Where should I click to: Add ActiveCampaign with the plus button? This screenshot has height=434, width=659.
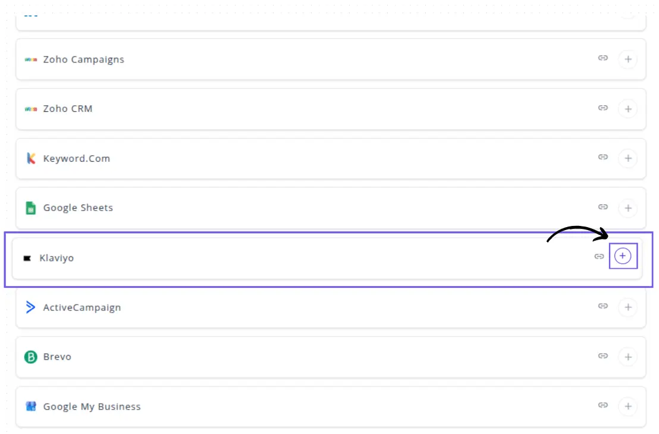pos(627,307)
